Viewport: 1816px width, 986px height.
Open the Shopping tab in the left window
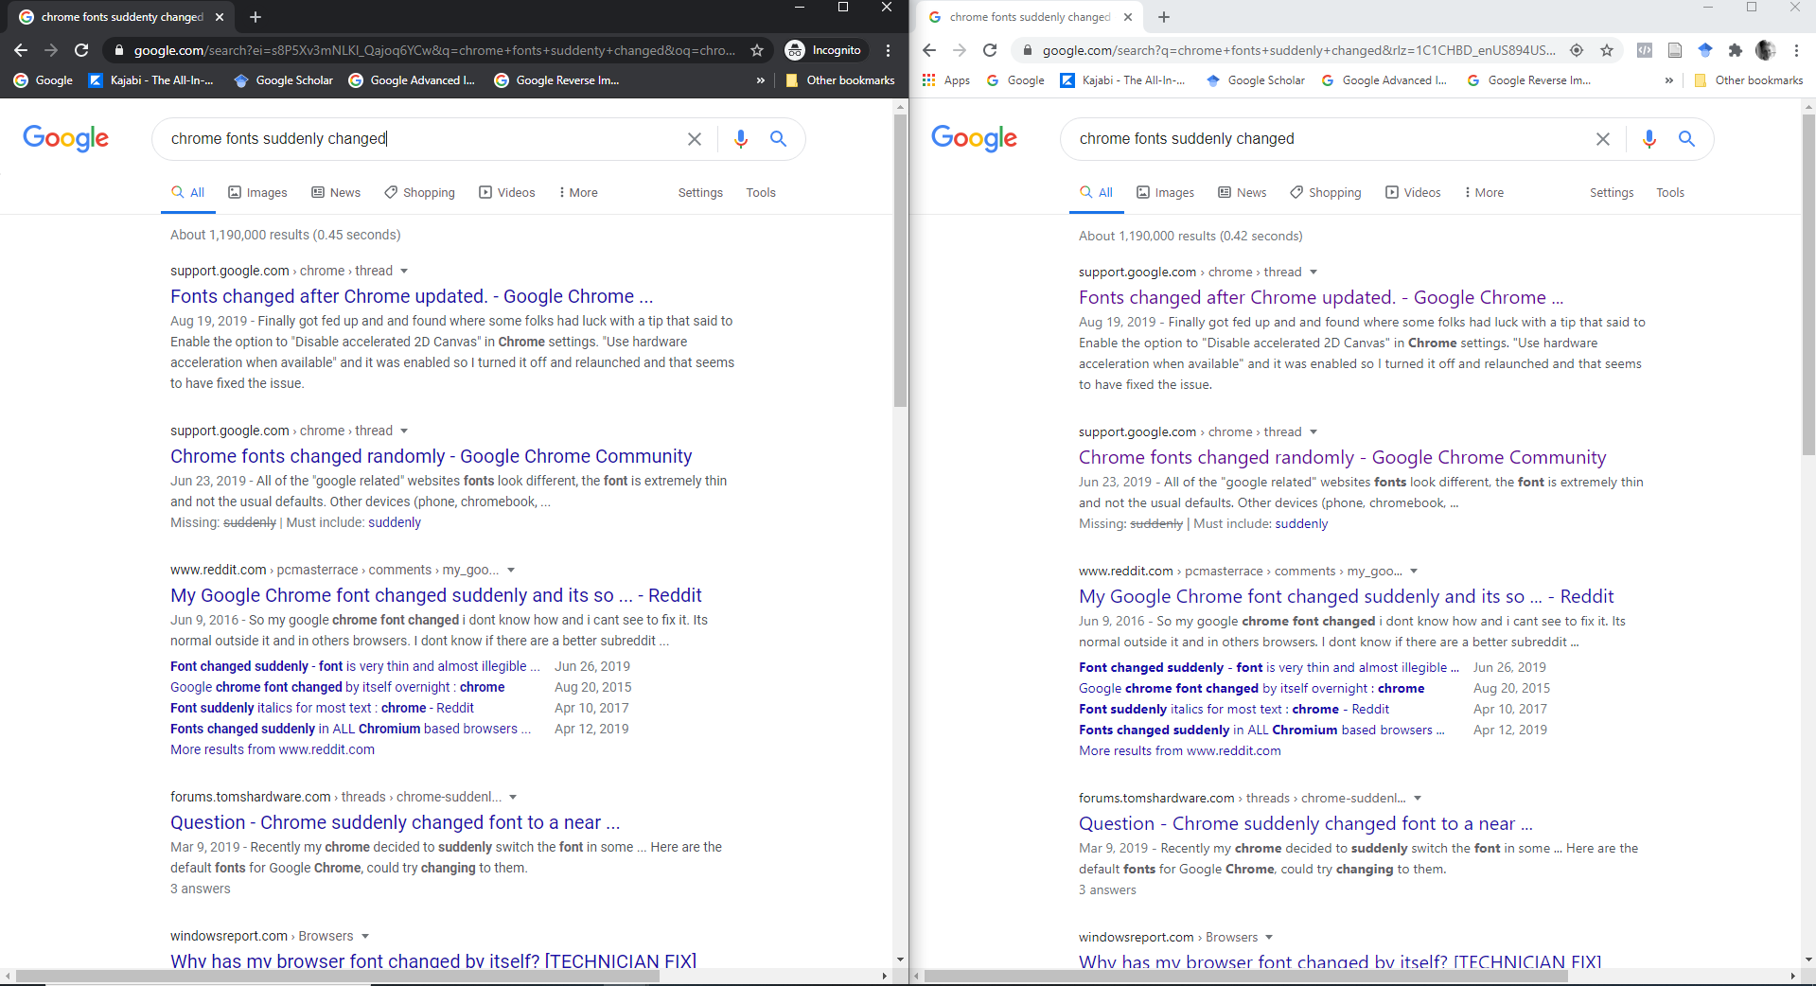(x=419, y=192)
